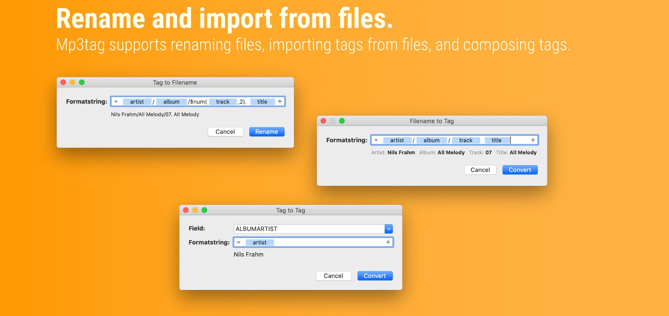Zoom the Tag to Filename window

(82, 83)
